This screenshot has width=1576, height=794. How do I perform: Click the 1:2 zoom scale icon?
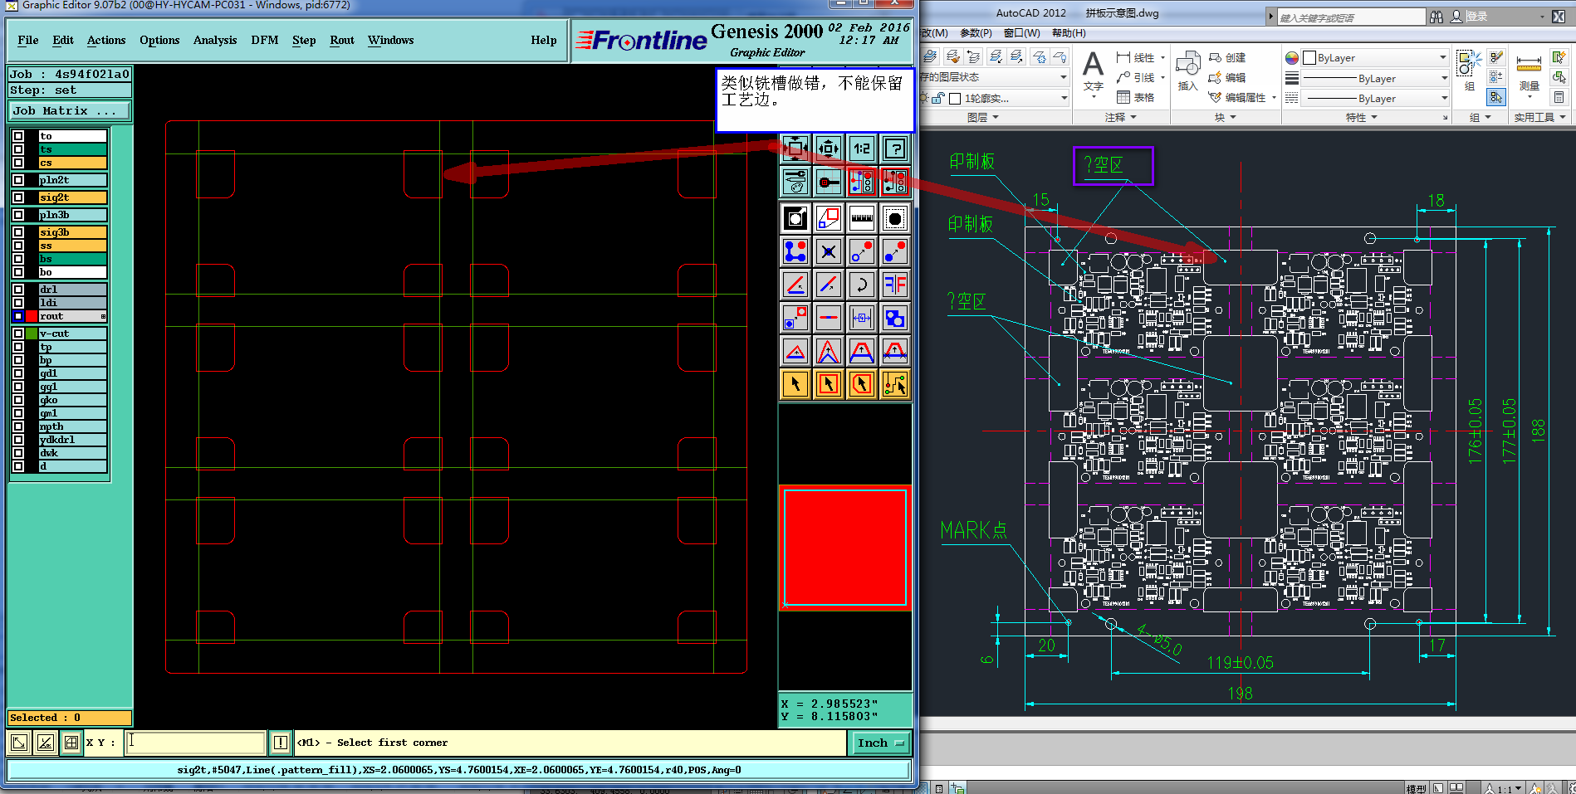(862, 149)
